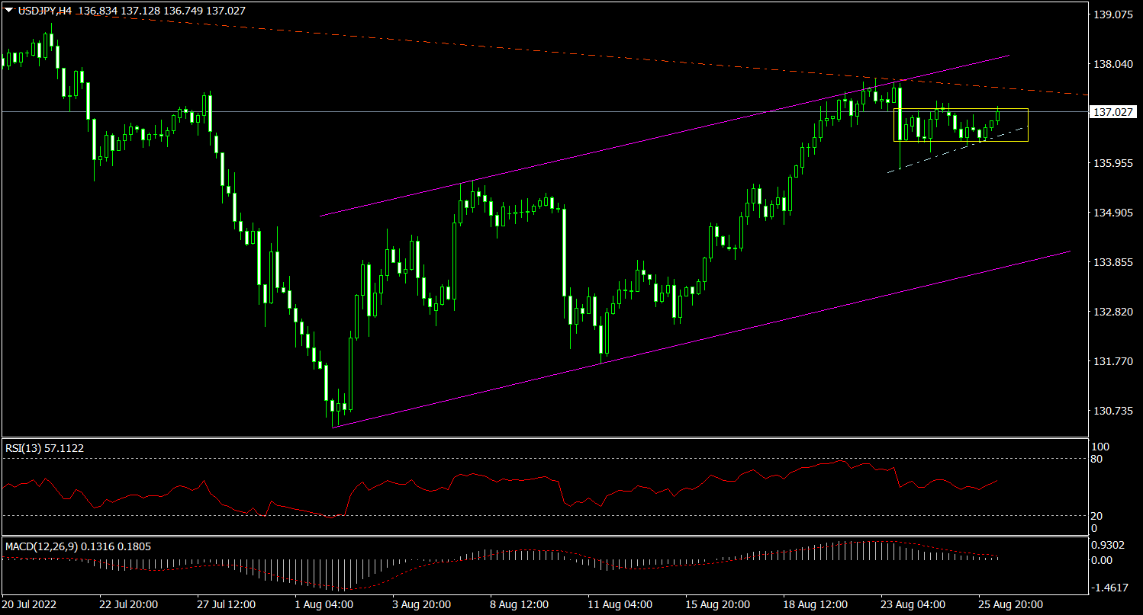Click the 22 Jul 20:00 time label
The image size is (1143, 615).
click(128, 604)
